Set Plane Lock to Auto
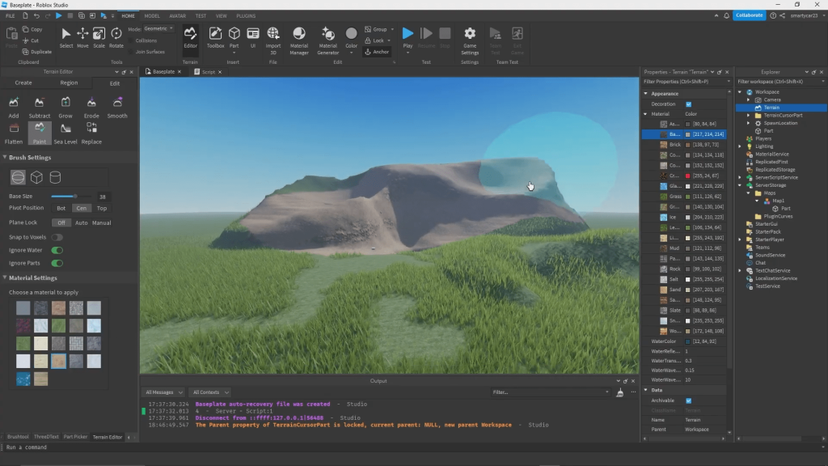Screen dimensions: 828x466 (x=82, y=223)
